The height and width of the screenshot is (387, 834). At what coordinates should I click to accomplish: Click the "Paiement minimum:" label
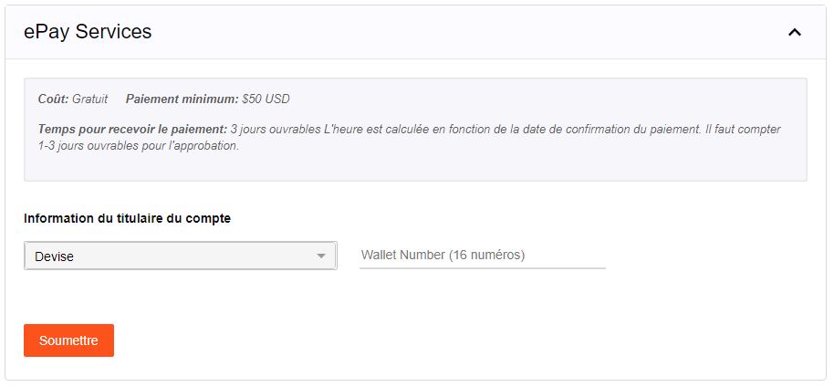click(x=182, y=99)
